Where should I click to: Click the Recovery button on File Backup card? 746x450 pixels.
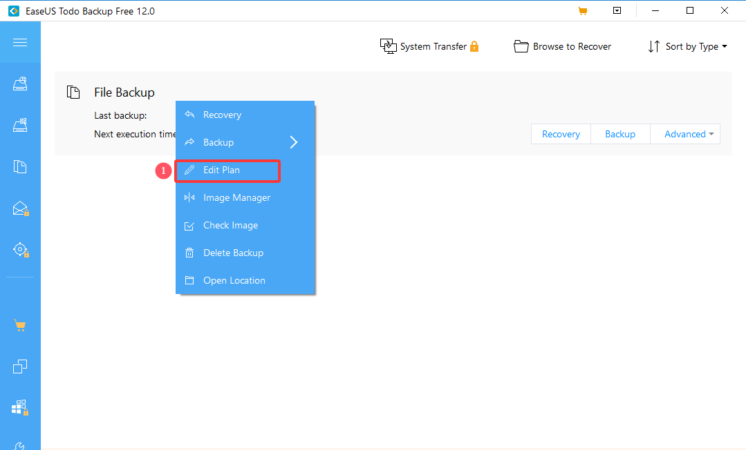click(561, 134)
